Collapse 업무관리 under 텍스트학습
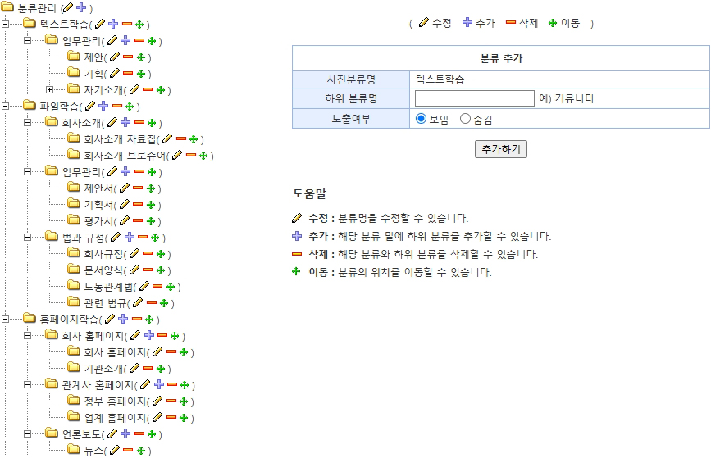The image size is (711, 458). (28, 40)
